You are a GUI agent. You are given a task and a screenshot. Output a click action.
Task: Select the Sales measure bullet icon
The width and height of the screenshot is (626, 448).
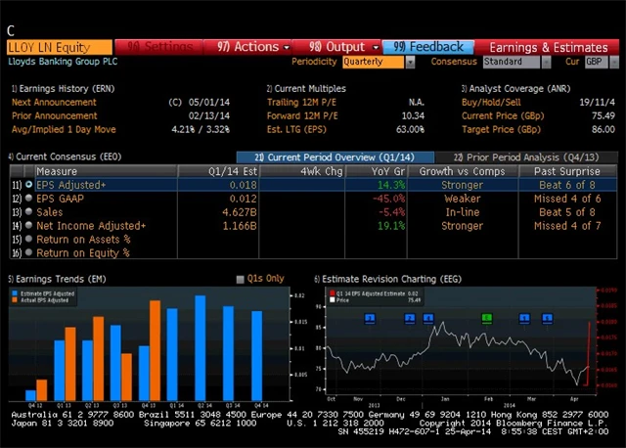click(29, 211)
